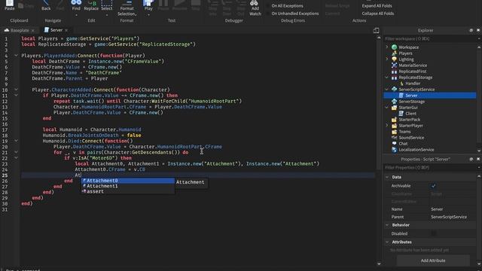Click the Select tool icon
The image size is (482, 271).
107,3
